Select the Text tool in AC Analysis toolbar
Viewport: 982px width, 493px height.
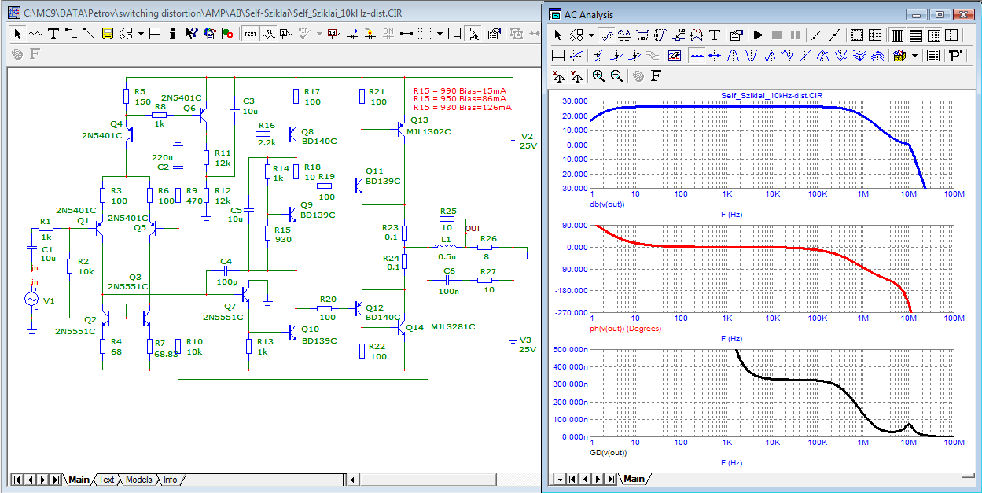[715, 35]
